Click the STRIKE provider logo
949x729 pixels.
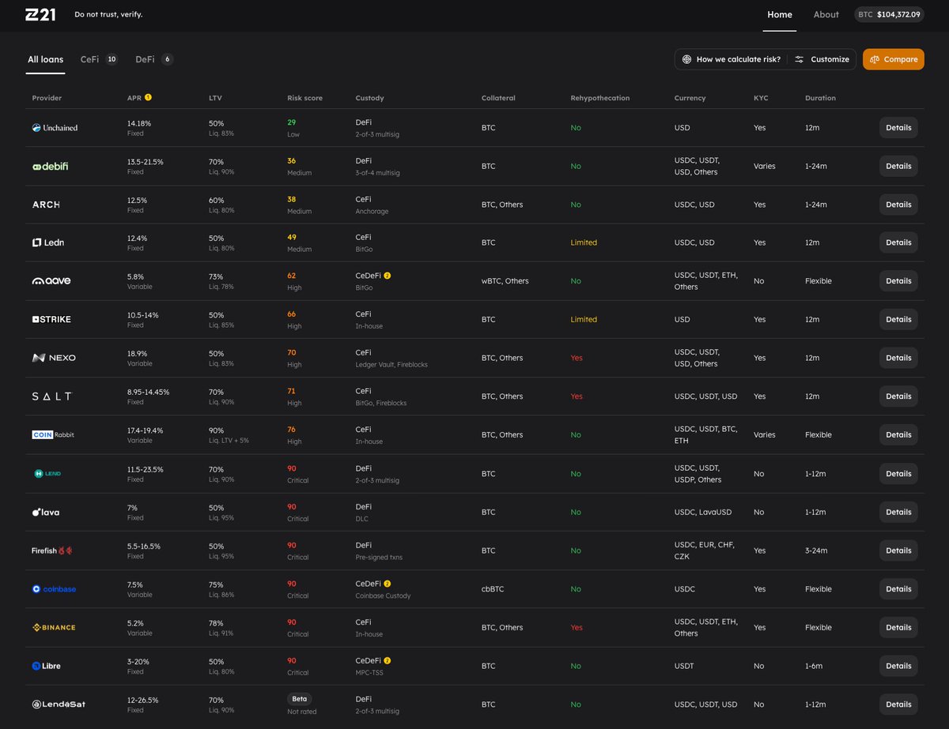[51, 319]
